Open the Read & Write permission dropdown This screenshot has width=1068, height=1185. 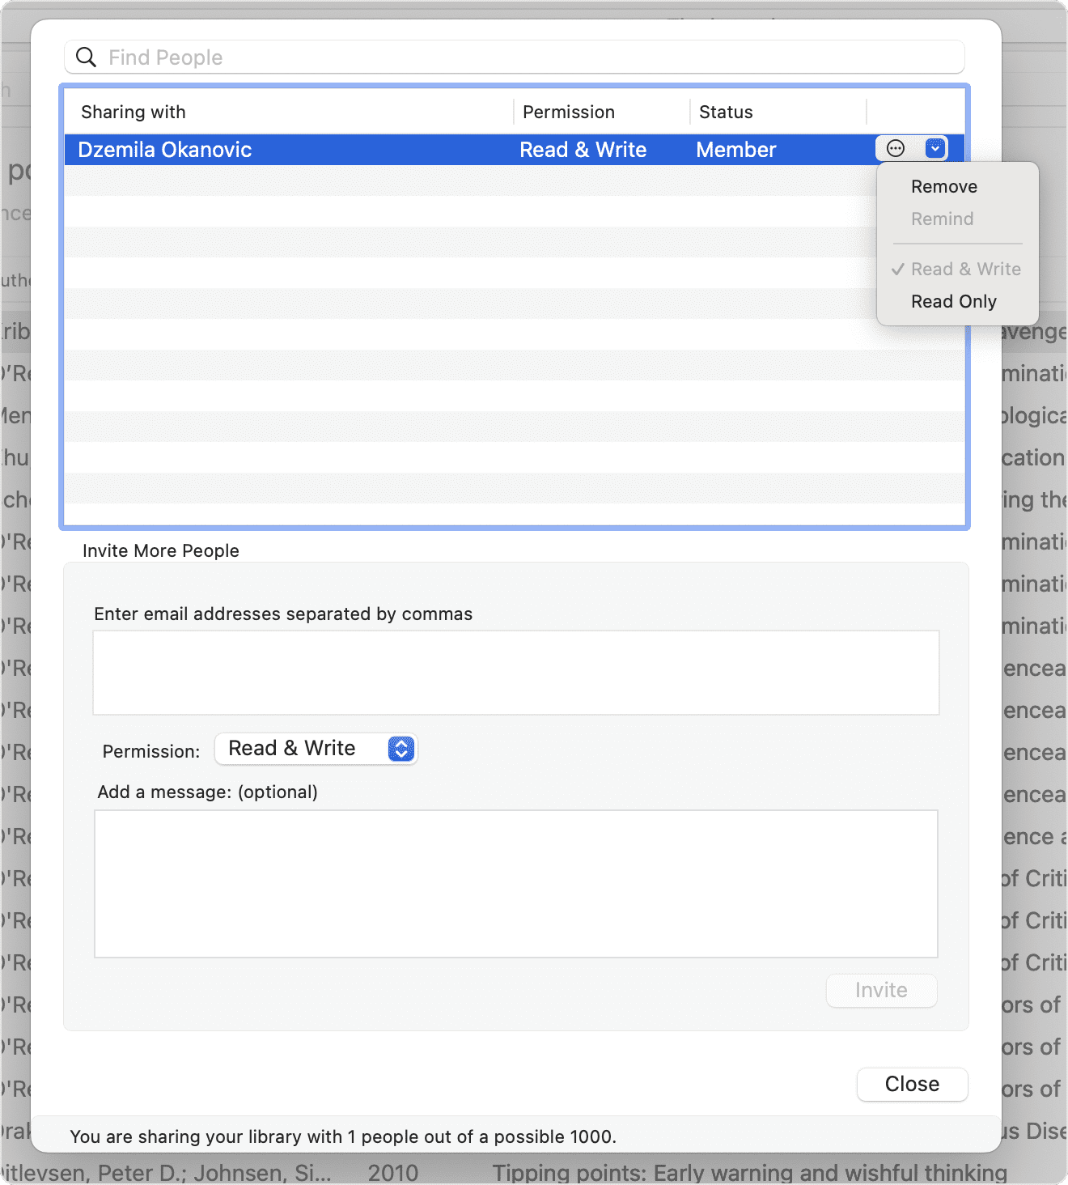pyautogui.click(x=316, y=749)
